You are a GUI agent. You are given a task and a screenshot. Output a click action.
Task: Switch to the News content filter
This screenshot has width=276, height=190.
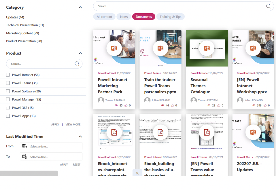(x=124, y=16)
